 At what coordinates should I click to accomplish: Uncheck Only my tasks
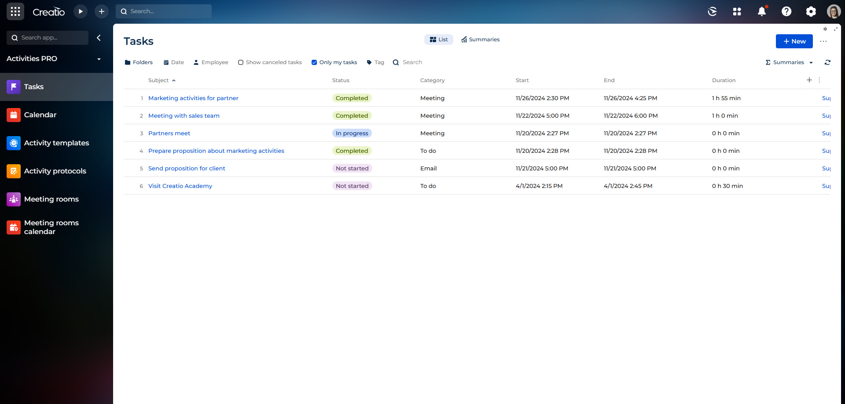pos(314,62)
